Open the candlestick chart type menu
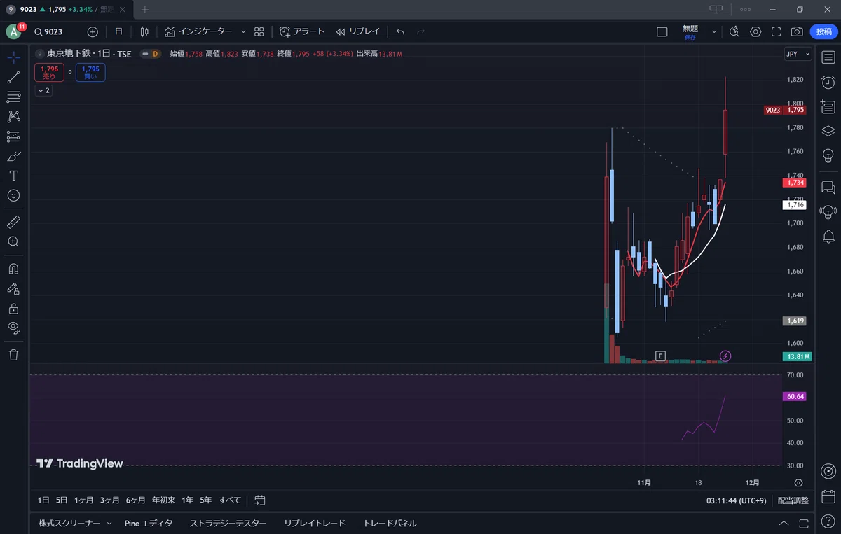This screenshot has width=841, height=534. tap(144, 31)
